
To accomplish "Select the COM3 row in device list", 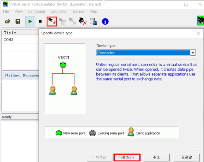I will point(20,40).
